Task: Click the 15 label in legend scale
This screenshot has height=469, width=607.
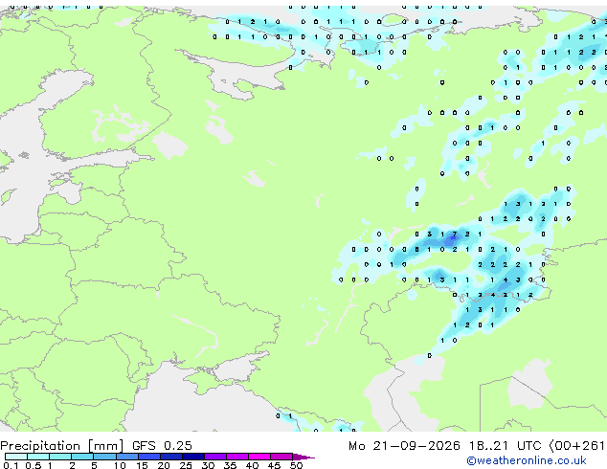Action: coord(142,465)
